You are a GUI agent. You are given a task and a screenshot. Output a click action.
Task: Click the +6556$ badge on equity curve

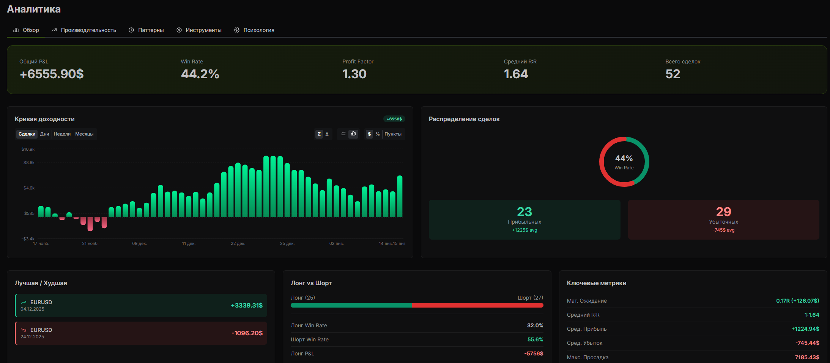point(394,119)
